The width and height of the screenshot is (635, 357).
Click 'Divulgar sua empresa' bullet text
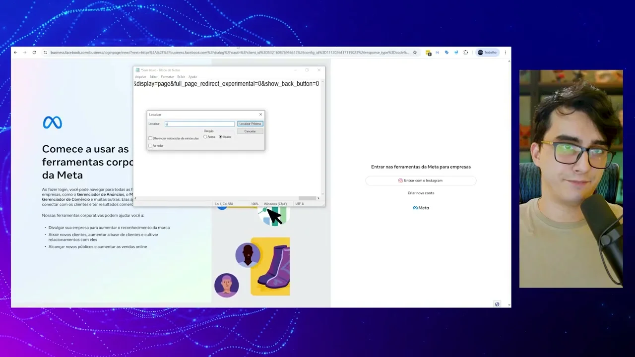point(109,228)
